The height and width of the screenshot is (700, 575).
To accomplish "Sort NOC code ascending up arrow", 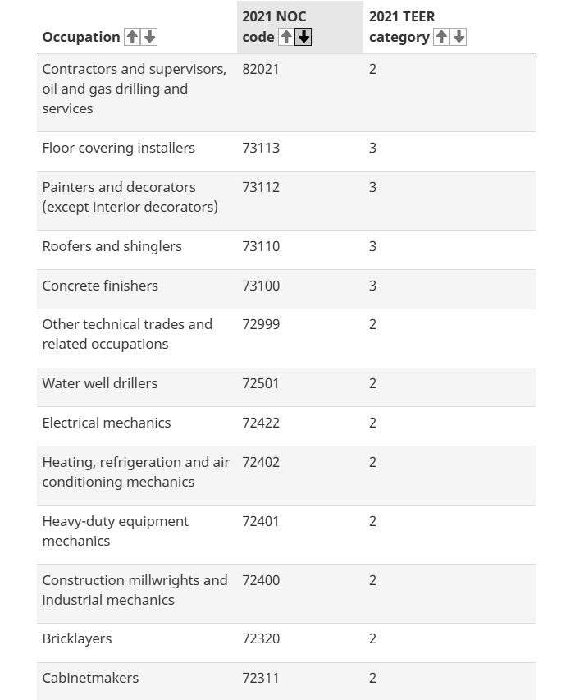I will tap(286, 37).
